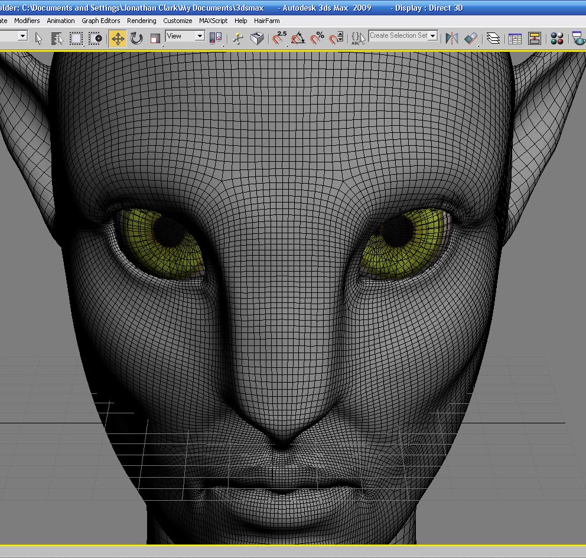The width and height of the screenshot is (586, 558).
Task: Click the Mirror tool icon
Action: click(x=452, y=38)
